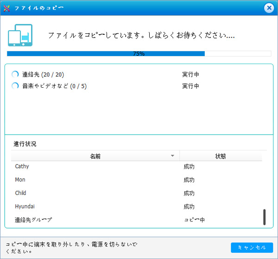Select the 連絡先グループ row
This screenshot has width=278, height=259.
click(x=137, y=220)
